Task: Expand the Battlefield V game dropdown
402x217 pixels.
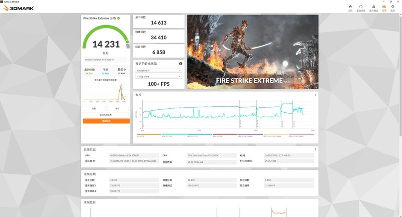Action: coord(158,71)
